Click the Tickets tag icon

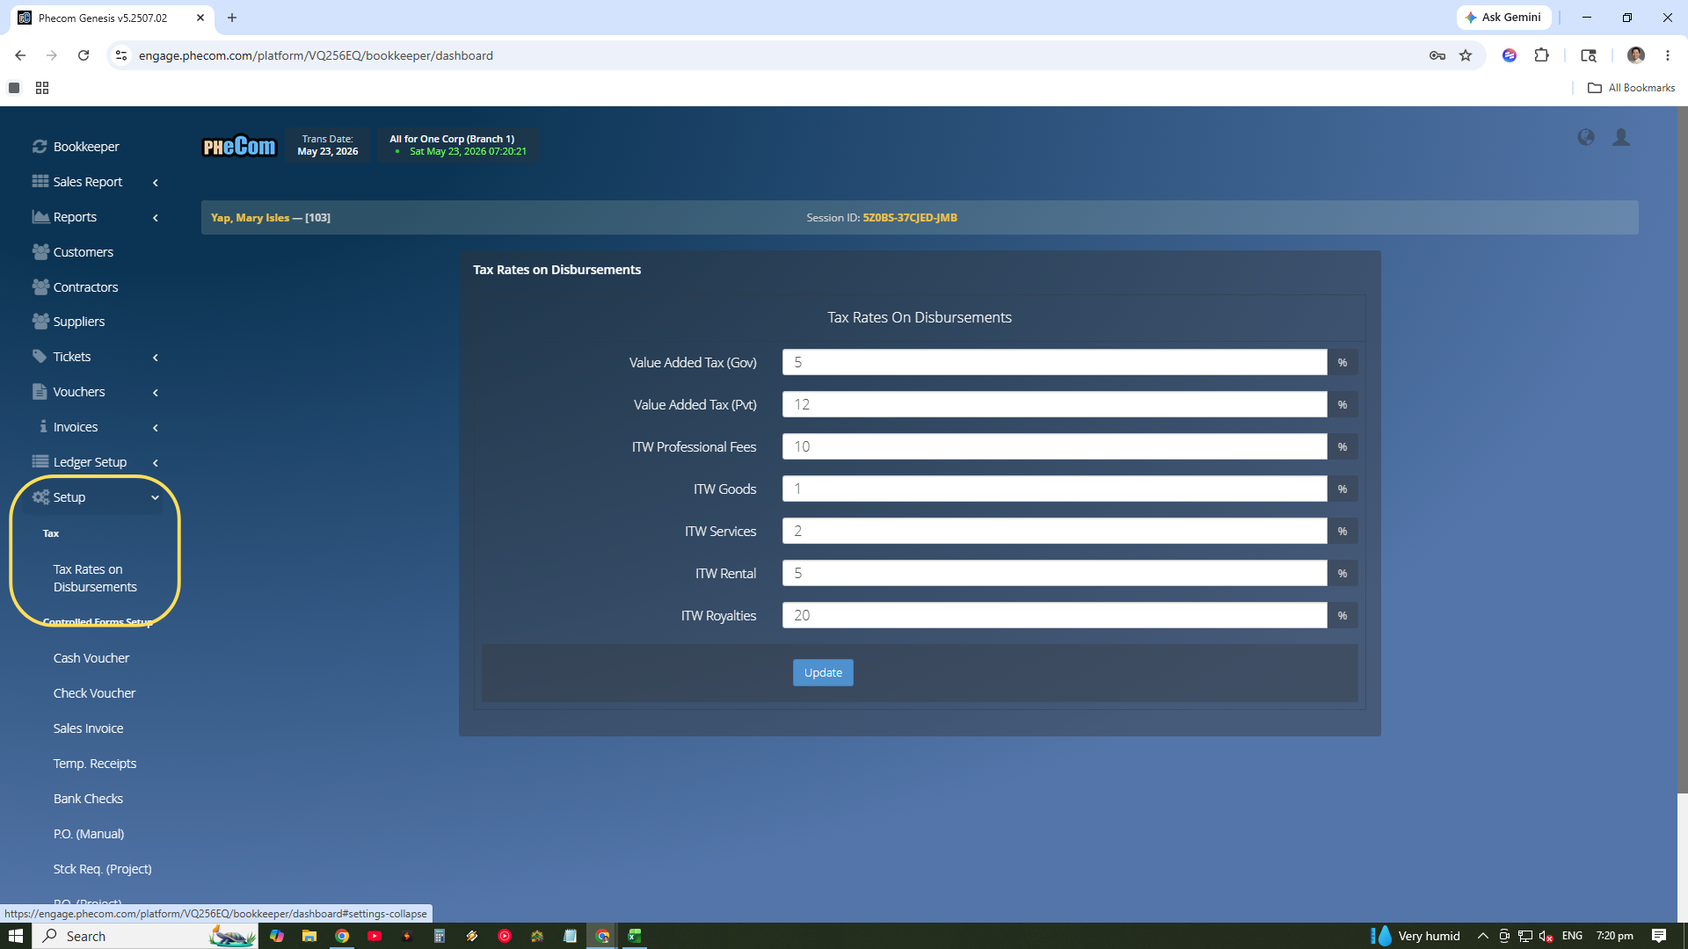coord(40,356)
